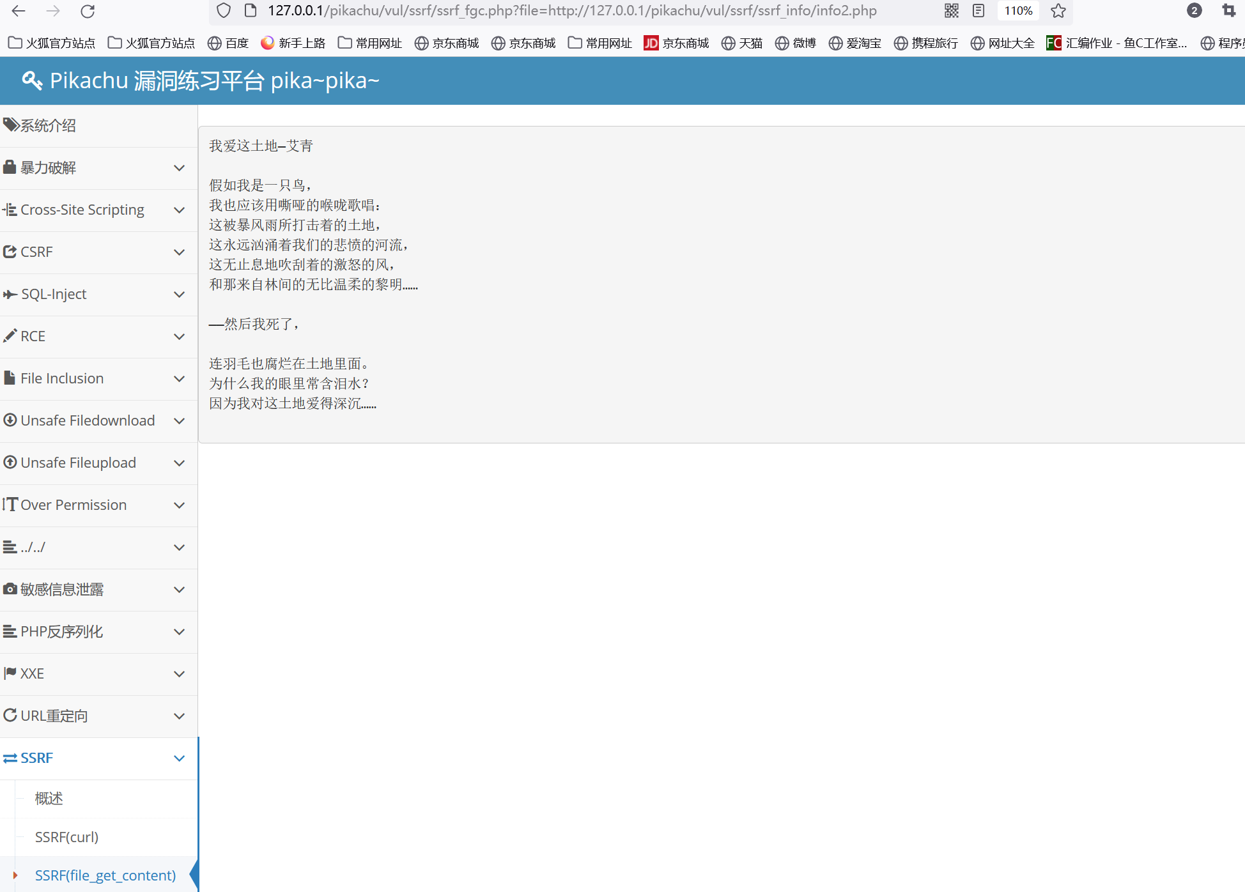
Task: Click the SQL-Inject plane icon
Action: (x=10, y=294)
